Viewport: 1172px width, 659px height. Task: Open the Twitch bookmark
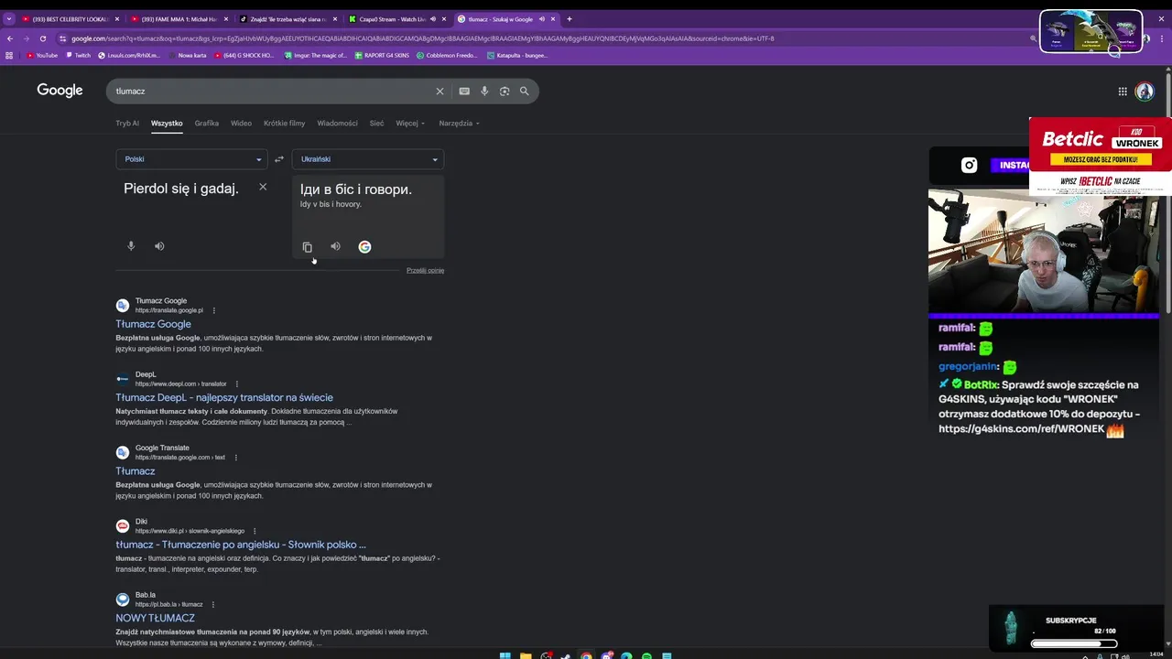tap(79, 55)
